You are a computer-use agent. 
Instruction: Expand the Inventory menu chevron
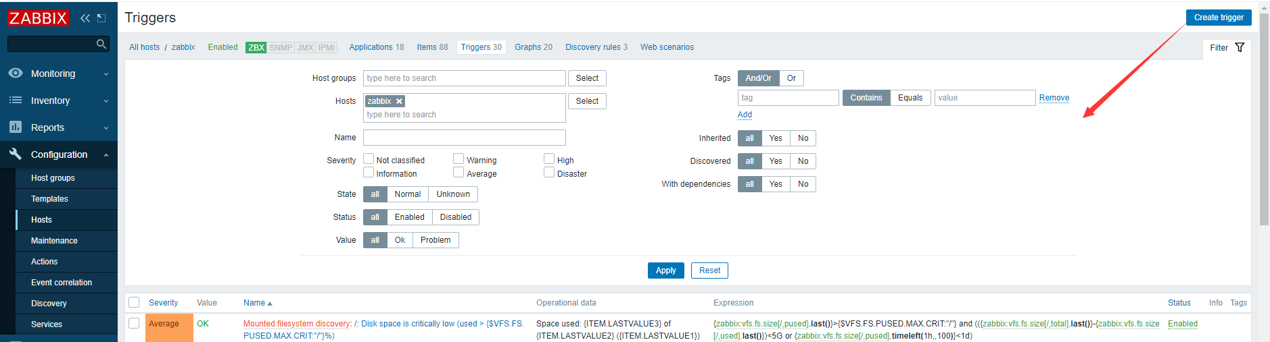pyautogui.click(x=106, y=101)
